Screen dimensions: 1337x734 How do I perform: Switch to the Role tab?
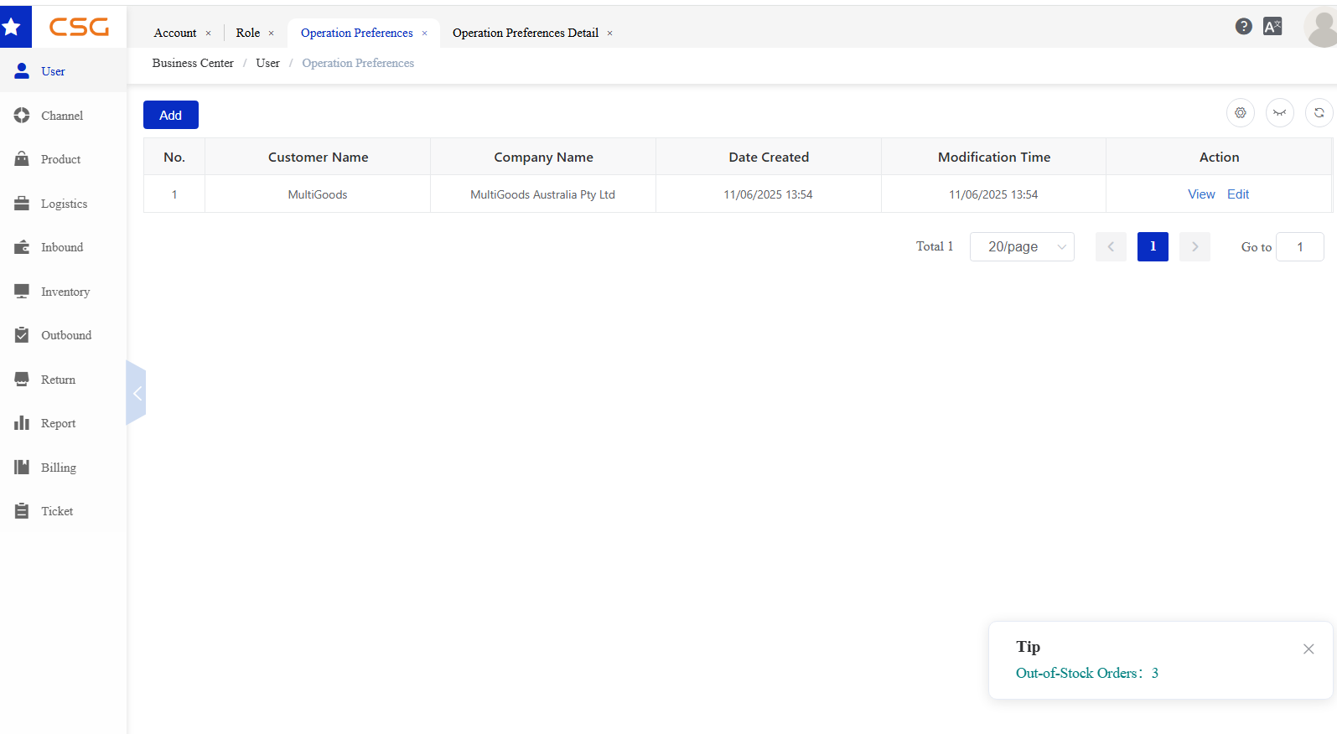(x=248, y=33)
